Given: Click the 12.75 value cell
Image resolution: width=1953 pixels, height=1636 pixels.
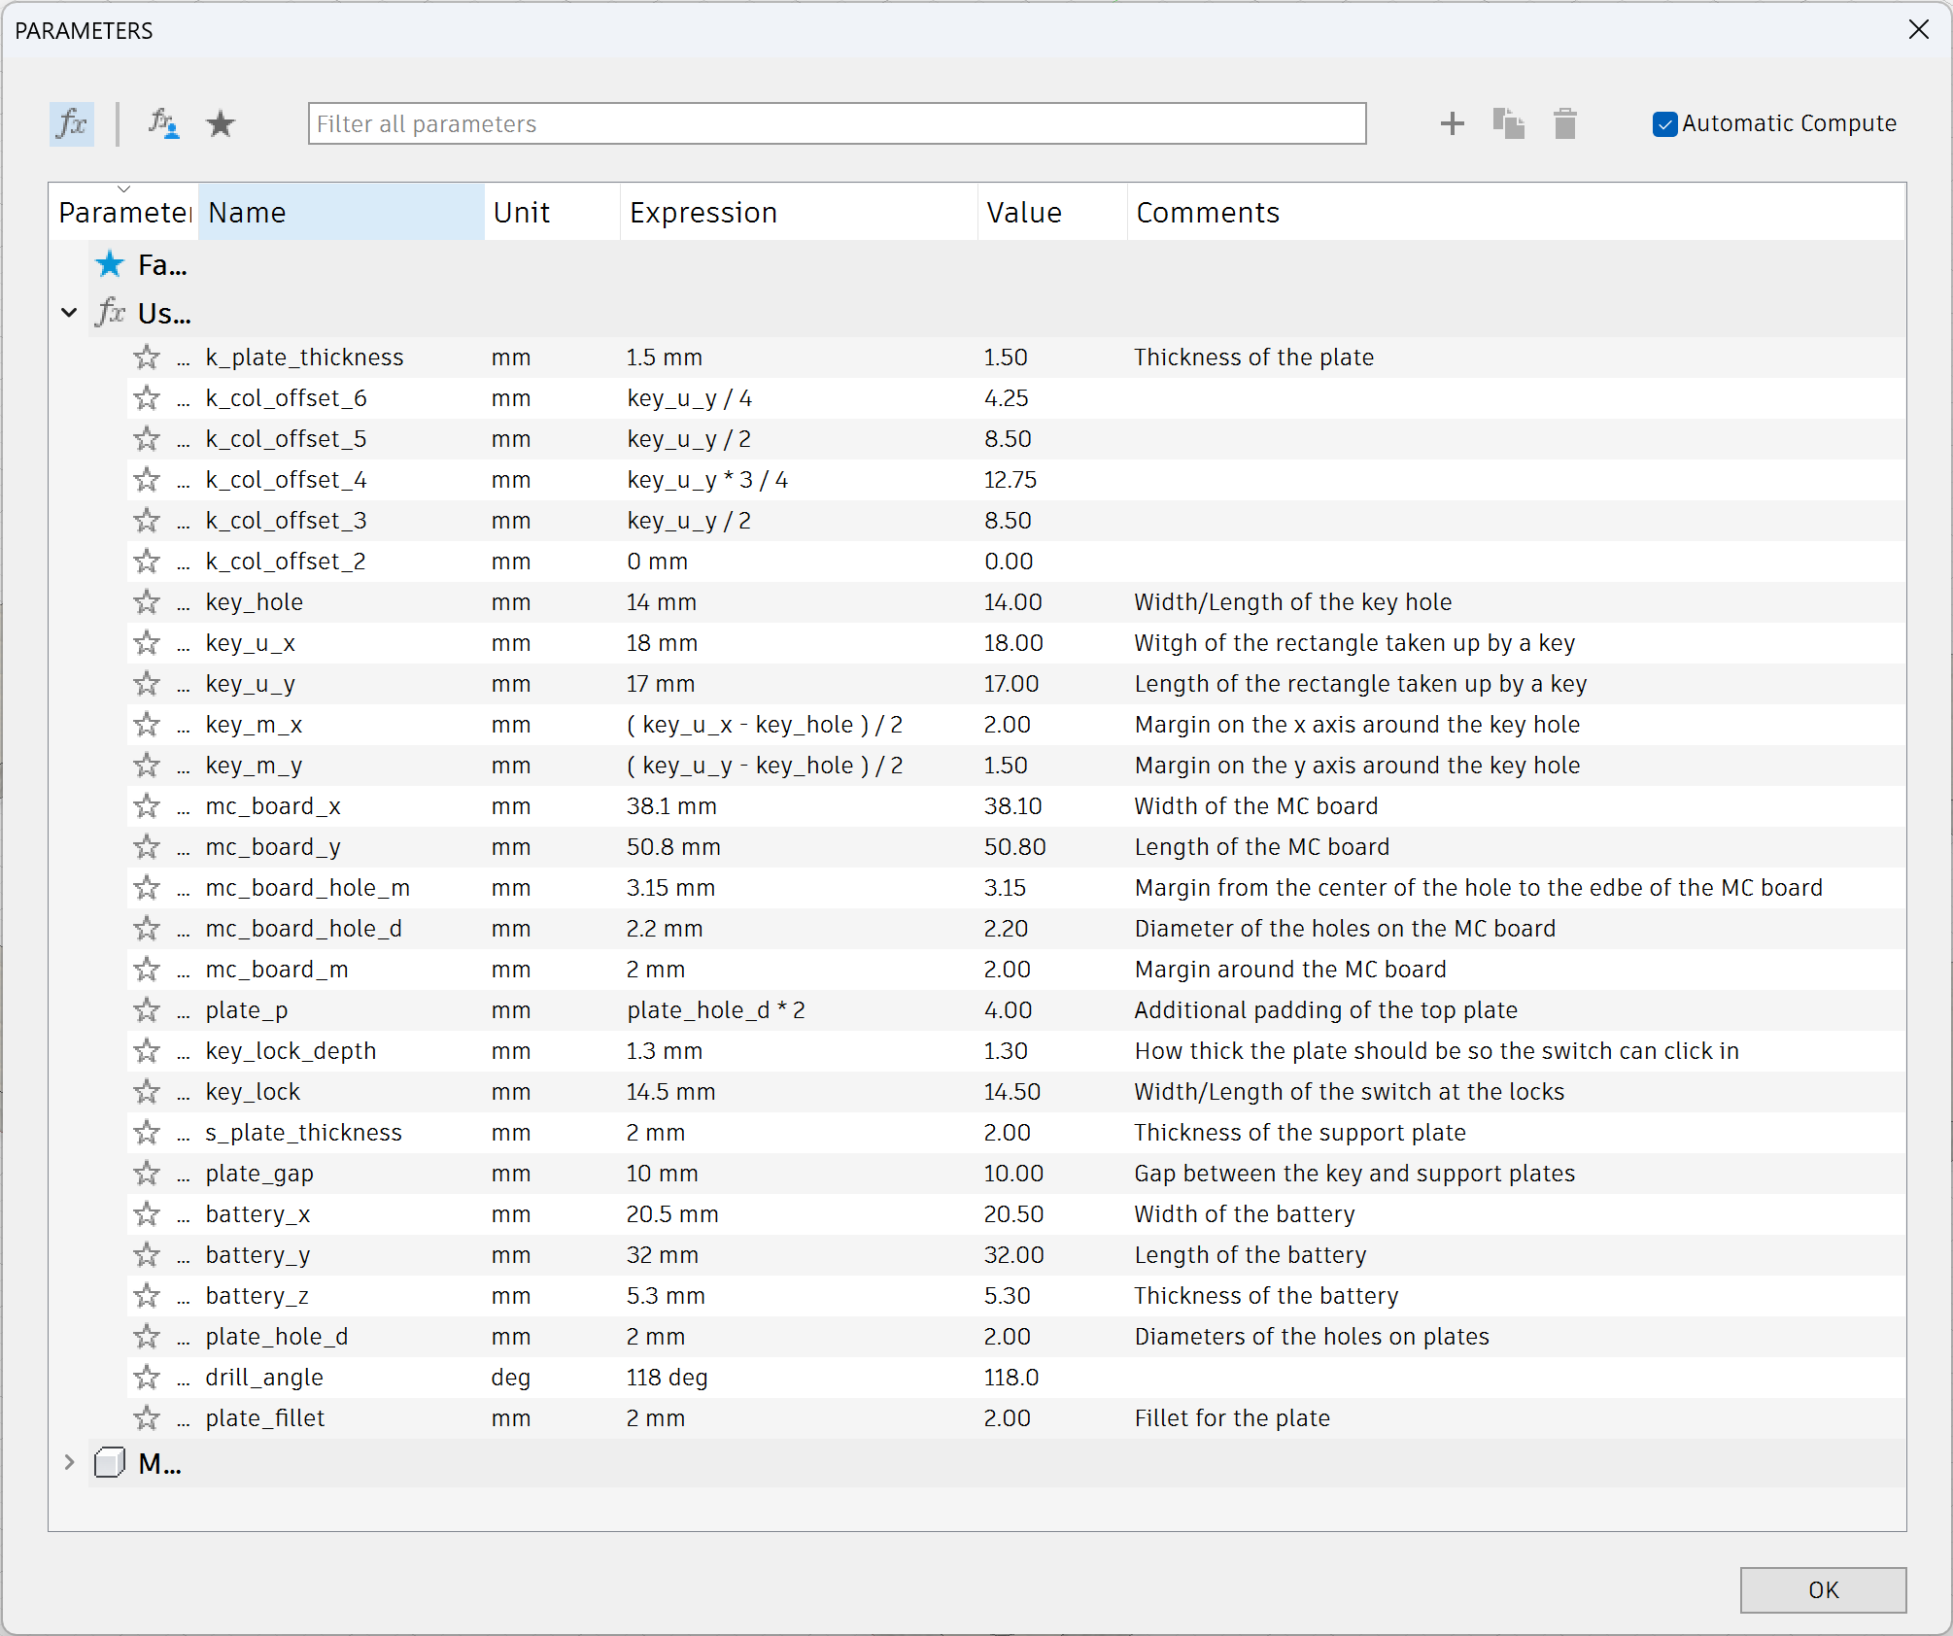Looking at the screenshot, I should point(1011,480).
